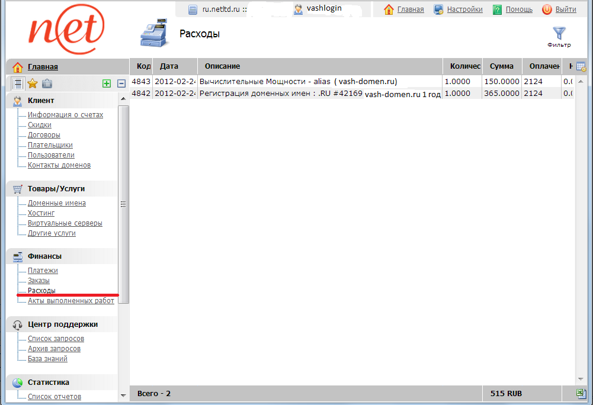Open the Доменные имена link
Screen dimensions: 593x405
click(57, 203)
